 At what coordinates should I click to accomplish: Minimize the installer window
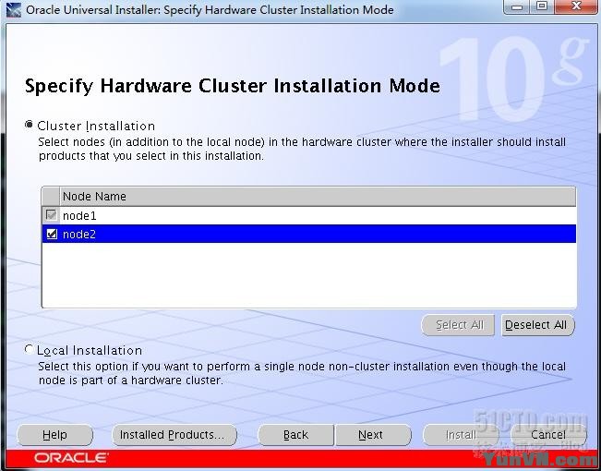click(517, 6)
